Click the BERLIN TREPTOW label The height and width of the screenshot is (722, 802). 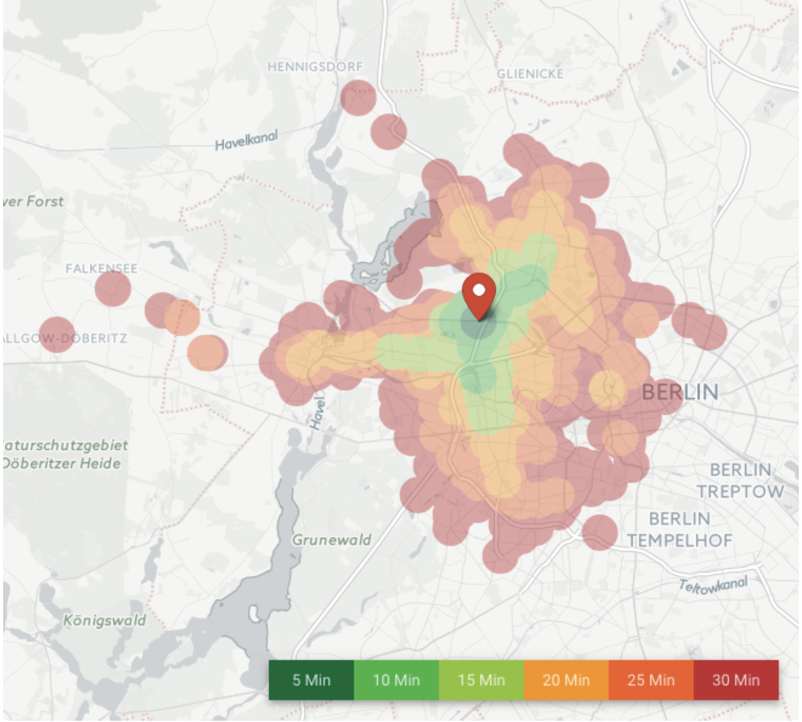[741, 480]
